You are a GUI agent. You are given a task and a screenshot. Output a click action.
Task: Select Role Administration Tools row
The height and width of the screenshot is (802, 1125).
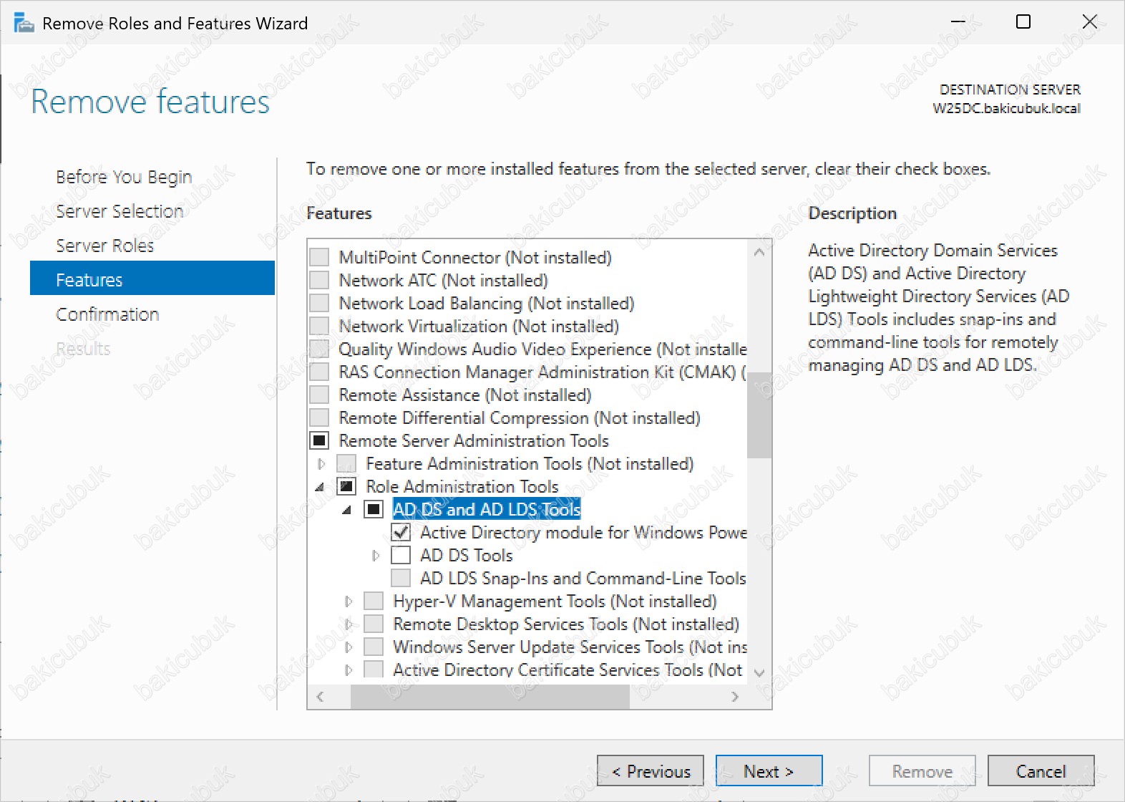462,486
